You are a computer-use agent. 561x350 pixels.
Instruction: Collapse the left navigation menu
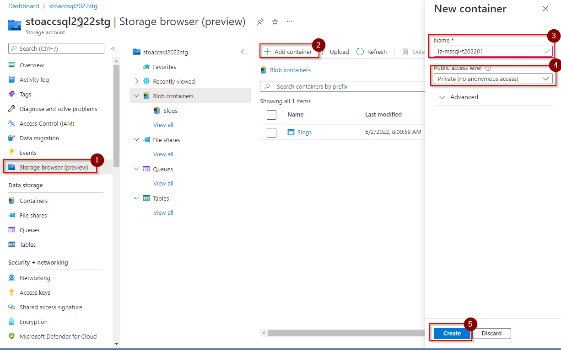(113, 48)
